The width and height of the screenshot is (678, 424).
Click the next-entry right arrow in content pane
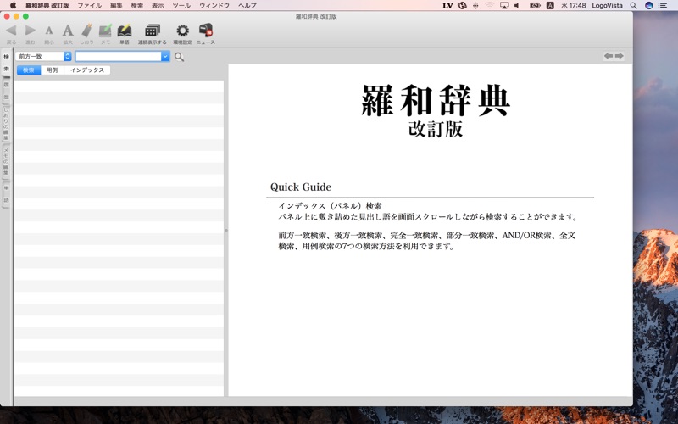click(x=620, y=56)
